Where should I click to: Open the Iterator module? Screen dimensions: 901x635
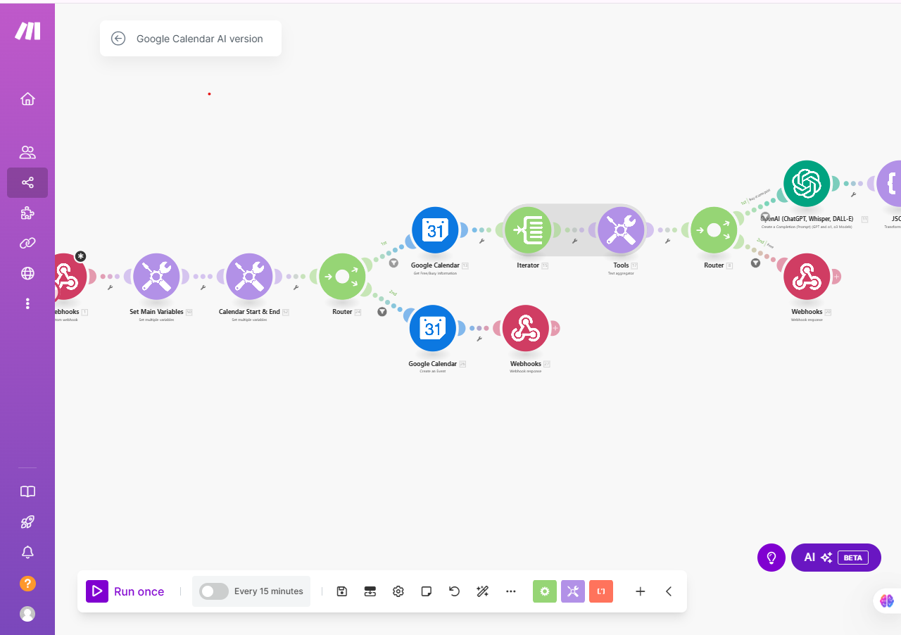(528, 230)
